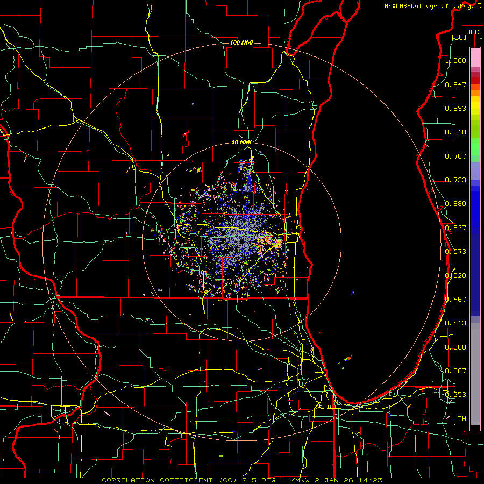Click the TH threshold label on the legend

[462, 418]
